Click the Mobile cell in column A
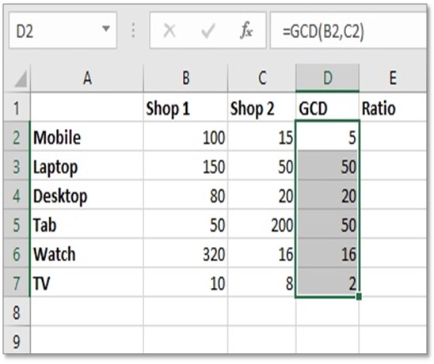 (x=87, y=136)
